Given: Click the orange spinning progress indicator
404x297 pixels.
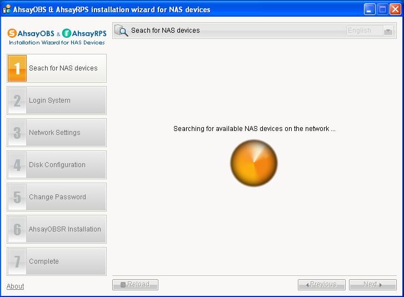Looking at the screenshot, I should (254, 163).
